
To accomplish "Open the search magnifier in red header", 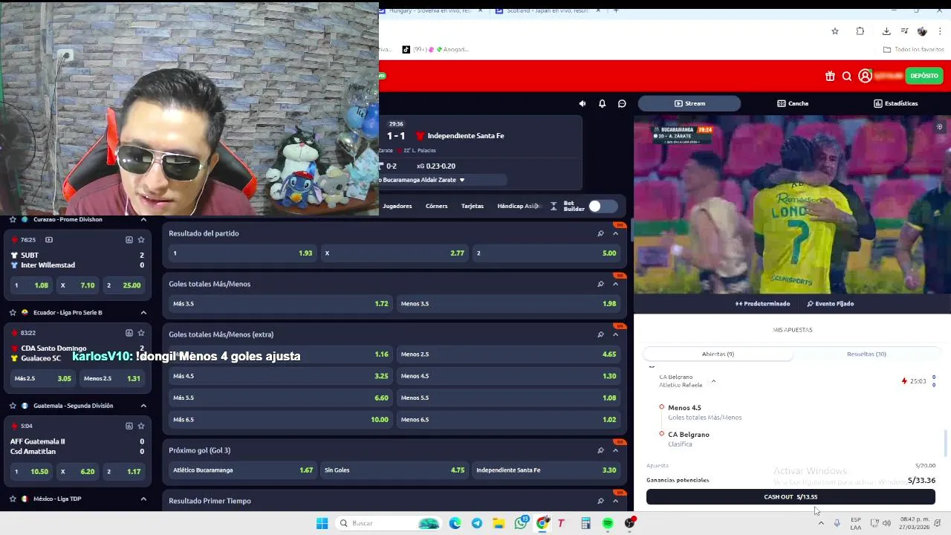I will click(x=846, y=76).
